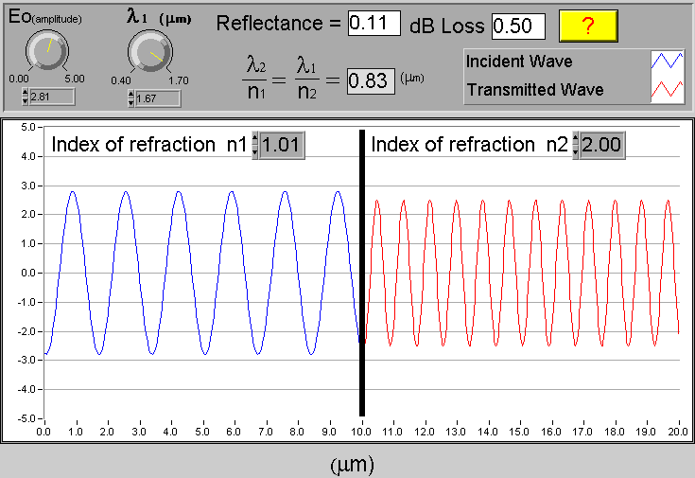Click the red Transmitted Wave legend swatch
The height and width of the screenshot is (478, 695).
pyautogui.click(x=669, y=90)
